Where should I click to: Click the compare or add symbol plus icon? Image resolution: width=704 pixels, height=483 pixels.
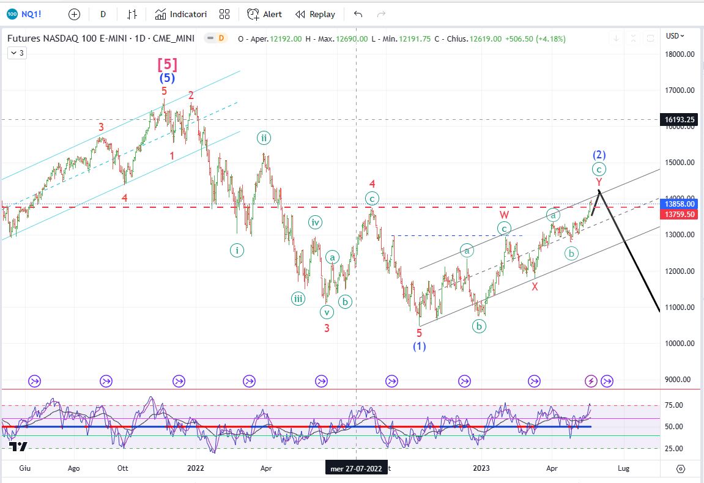pos(74,14)
